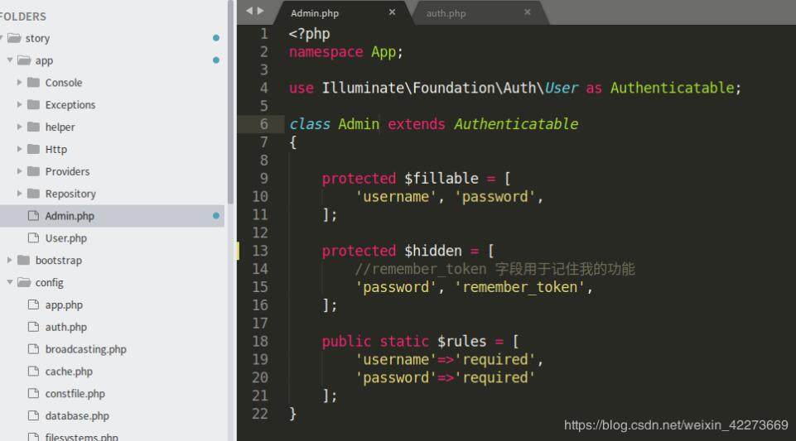Expand the bootstrap folder
This screenshot has height=441, width=796.
pyautogui.click(x=10, y=261)
